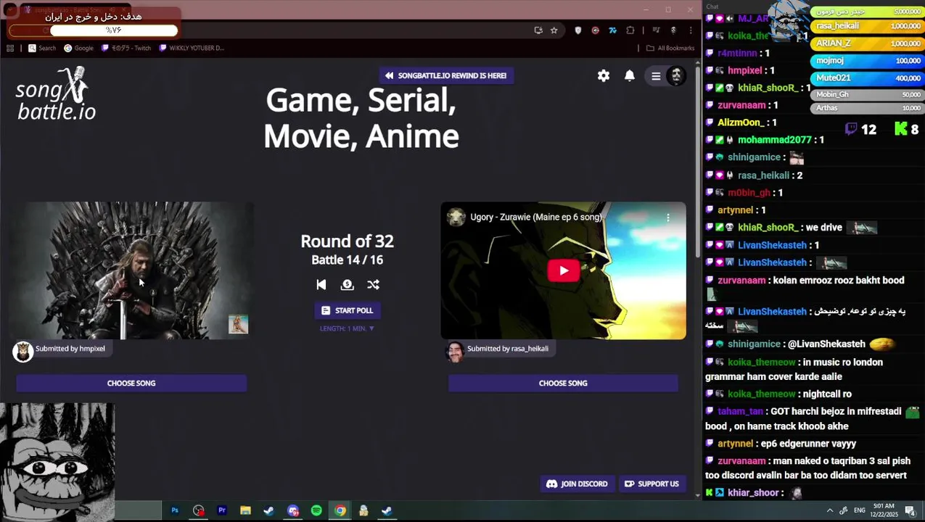Screen dimensions: 925x522
Task: Bookmark this page with star icon
Action: coord(554,30)
